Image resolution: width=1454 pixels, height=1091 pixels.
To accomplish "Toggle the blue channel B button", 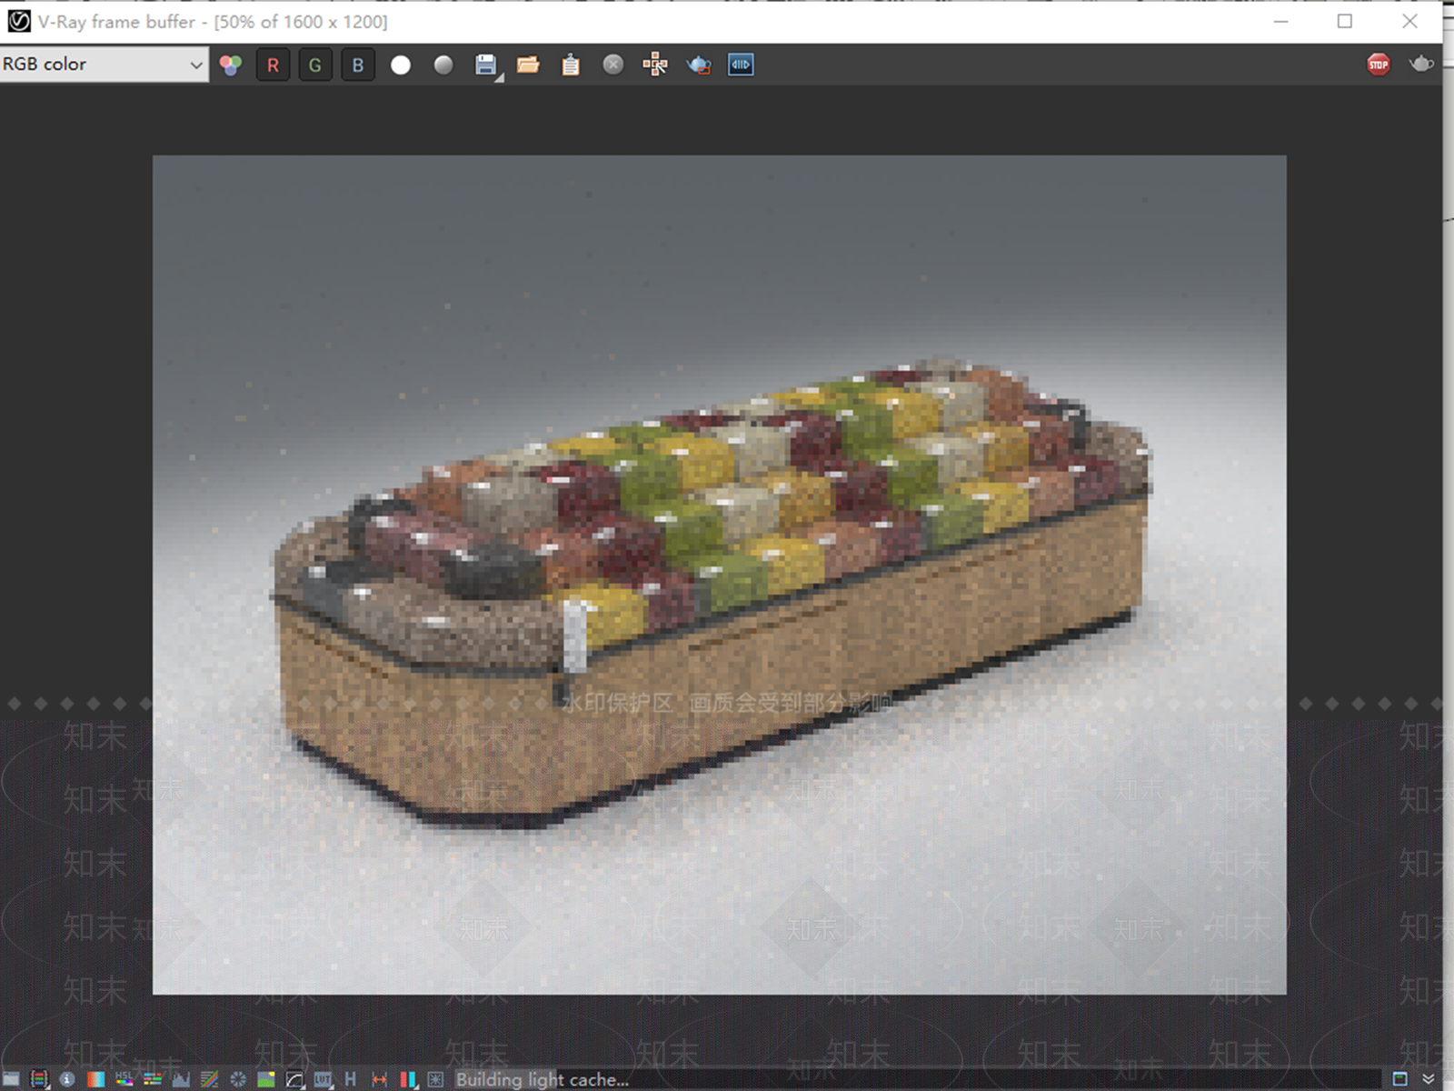I will coord(358,65).
